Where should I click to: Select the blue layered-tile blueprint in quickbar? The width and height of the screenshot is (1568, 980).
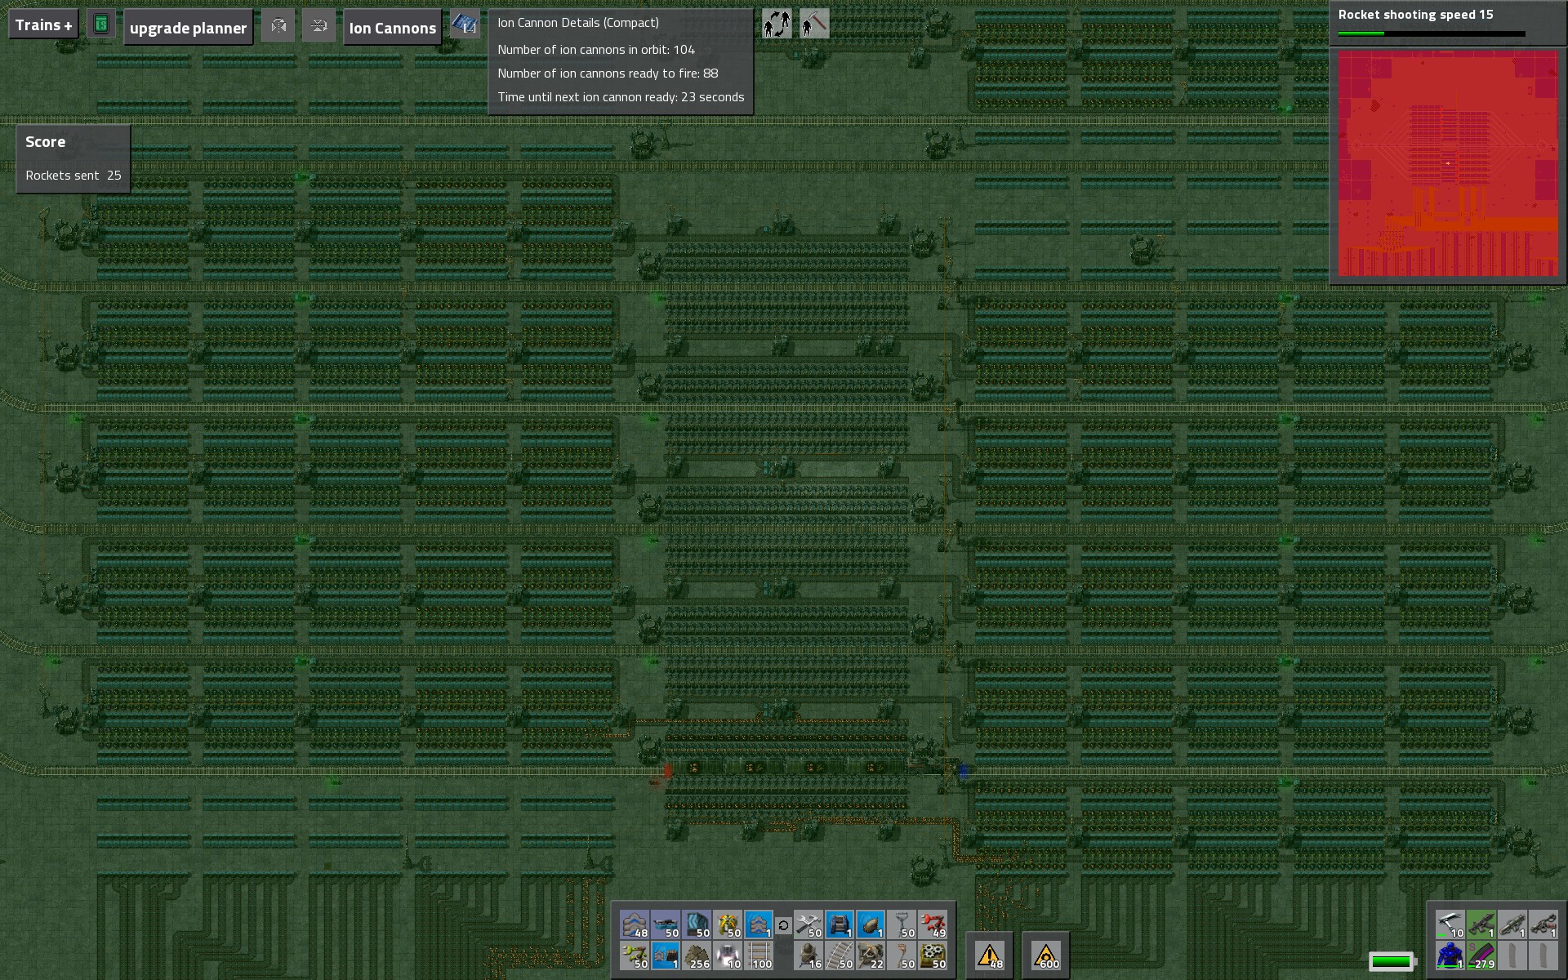[x=759, y=924]
